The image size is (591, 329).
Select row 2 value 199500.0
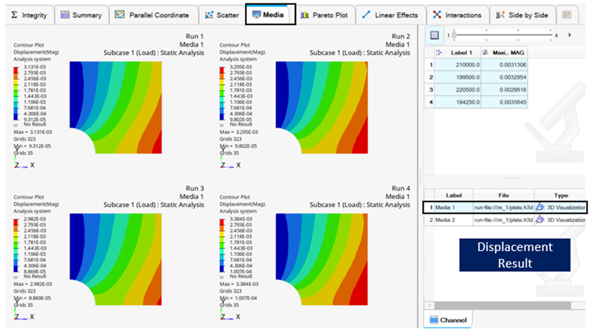tap(457, 77)
